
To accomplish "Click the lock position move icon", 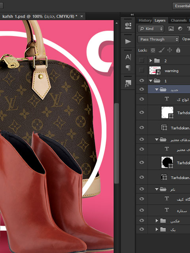I will 169,50.
